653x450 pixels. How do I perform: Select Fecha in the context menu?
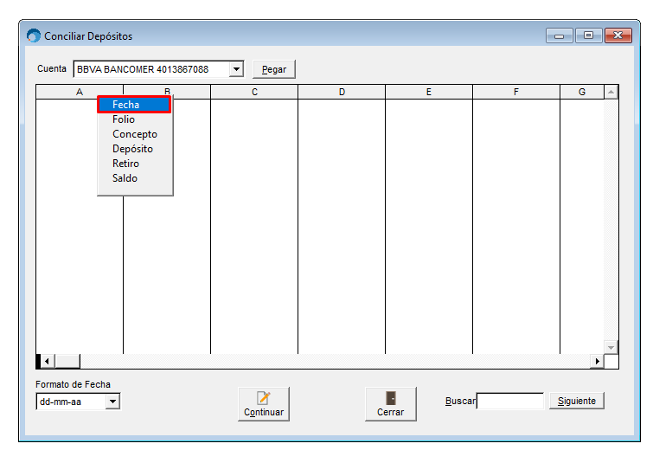(134, 105)
